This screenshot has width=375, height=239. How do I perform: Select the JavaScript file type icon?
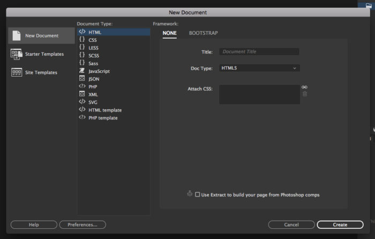(x=82, y=71)
